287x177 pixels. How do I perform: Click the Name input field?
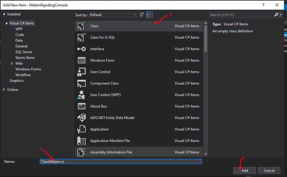(x=121, y=161)
